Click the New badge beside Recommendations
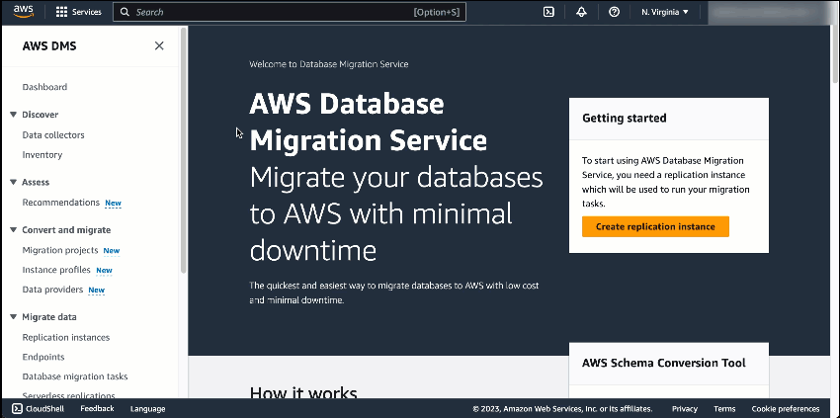The image size is (840, 418). coord(113,204)
